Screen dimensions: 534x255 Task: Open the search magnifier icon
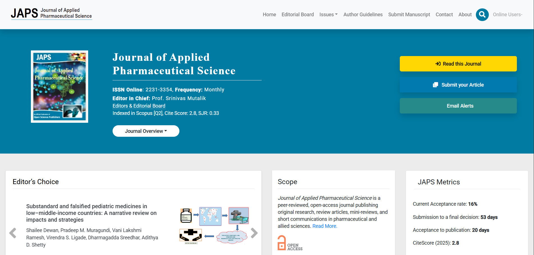click(x=482, y=15)
